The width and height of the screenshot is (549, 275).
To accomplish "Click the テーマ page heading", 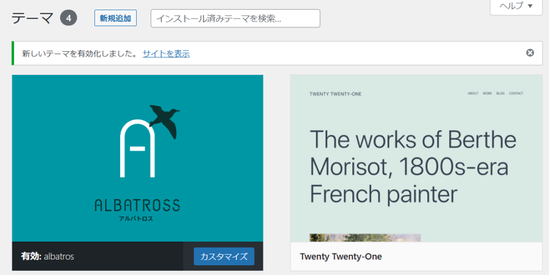I will point(32,18).
